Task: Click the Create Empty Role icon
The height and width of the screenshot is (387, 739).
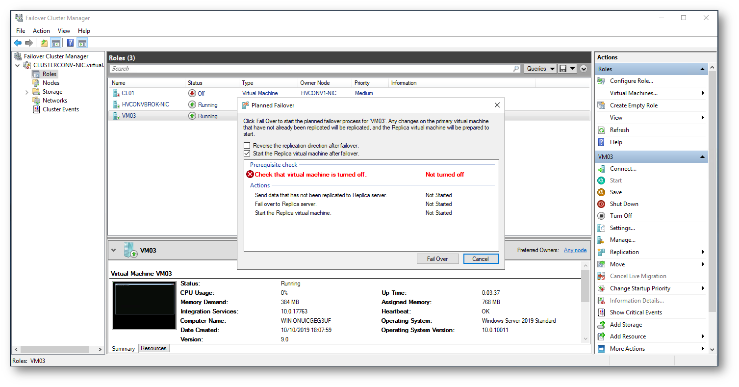Action: [x=601, y=105]
